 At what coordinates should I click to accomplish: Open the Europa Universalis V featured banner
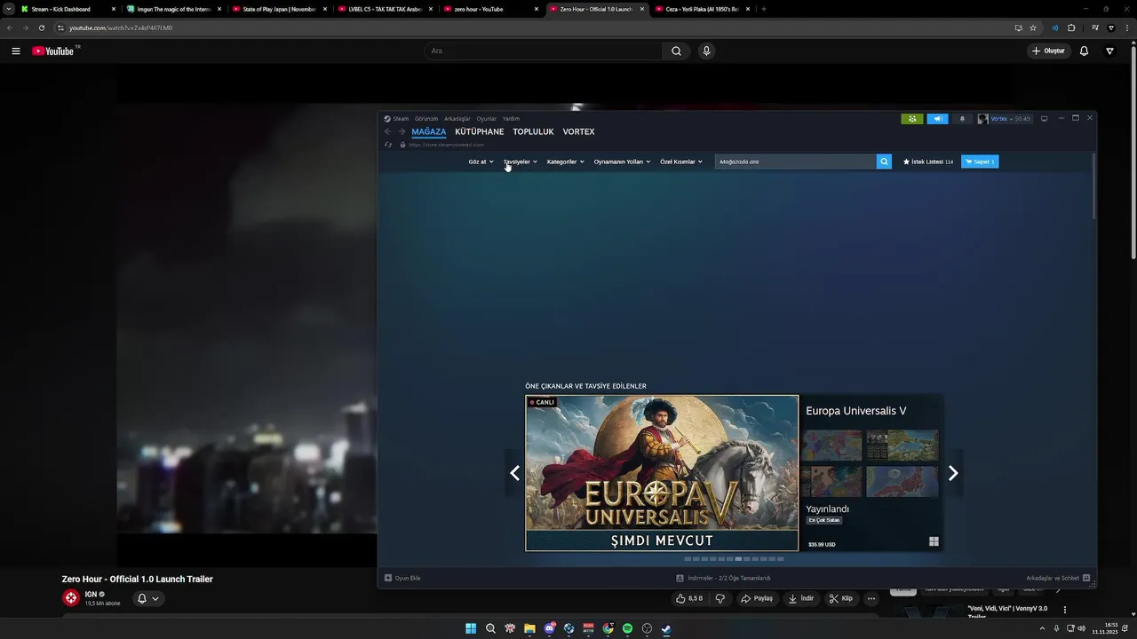tap(662, 473)
